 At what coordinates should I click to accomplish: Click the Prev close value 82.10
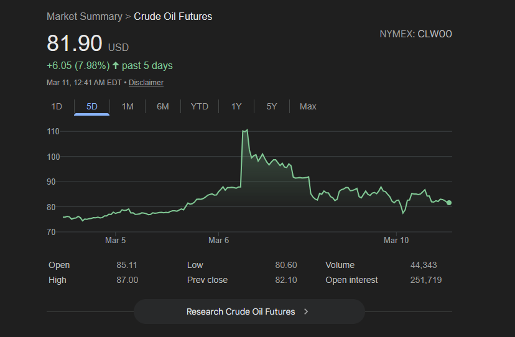286,280
